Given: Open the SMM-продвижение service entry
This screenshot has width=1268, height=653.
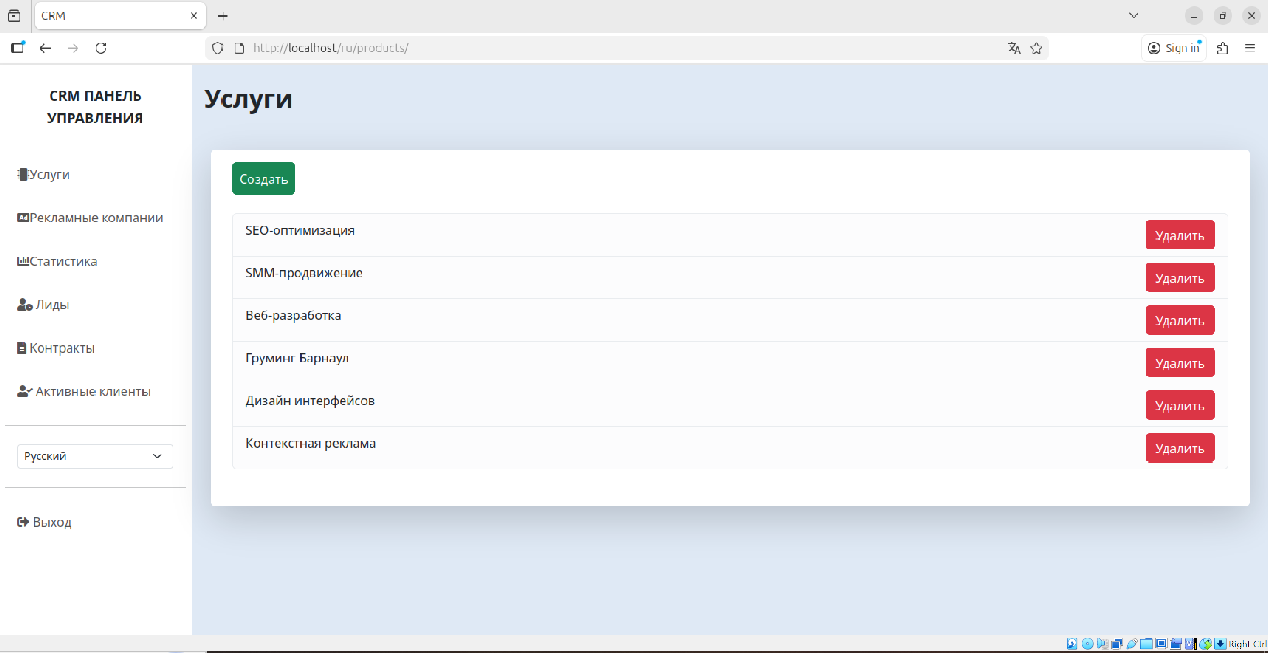Looking at the screenshot, I should tap(304, 273).
